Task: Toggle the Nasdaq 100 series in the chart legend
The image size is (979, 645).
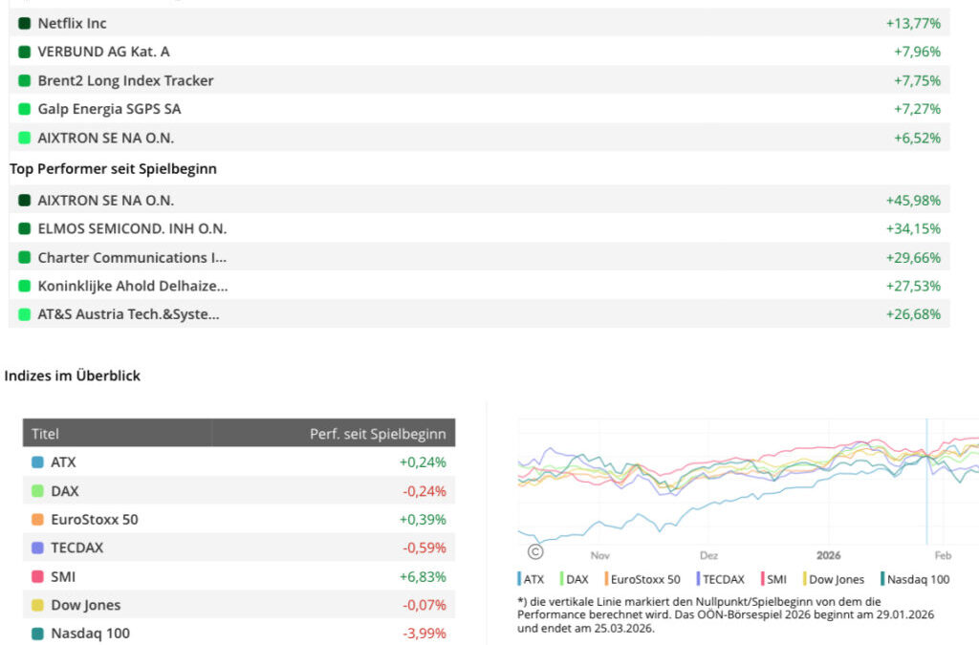Action: click(915, 579)
